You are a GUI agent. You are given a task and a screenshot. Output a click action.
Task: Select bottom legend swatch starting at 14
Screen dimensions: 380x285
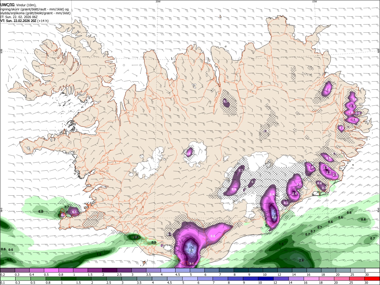(x=296, y=278)
